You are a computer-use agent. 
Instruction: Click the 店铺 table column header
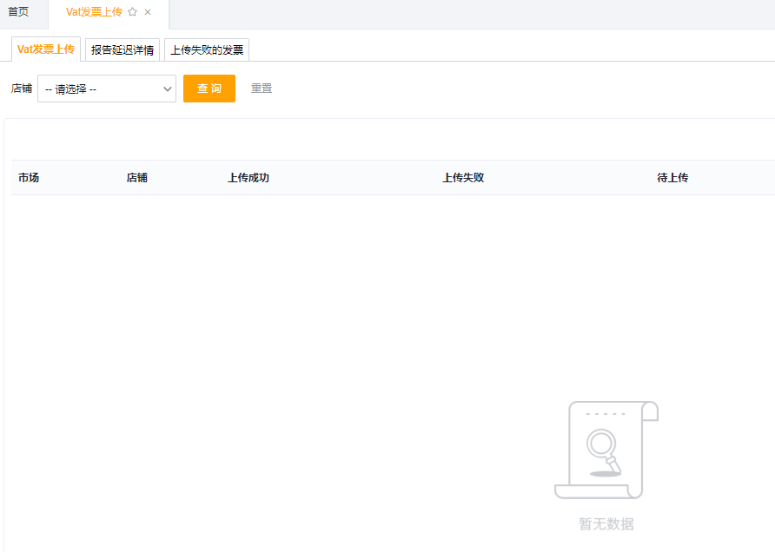[137, 178]
